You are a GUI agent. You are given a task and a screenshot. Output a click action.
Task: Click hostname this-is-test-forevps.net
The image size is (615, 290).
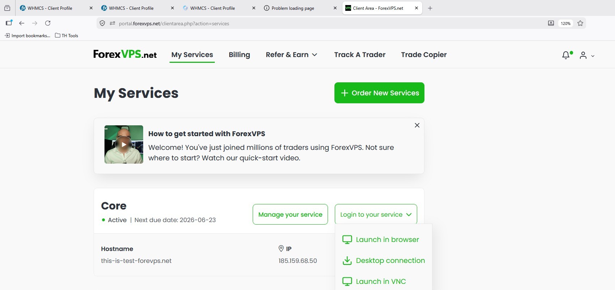pos(136,261)
